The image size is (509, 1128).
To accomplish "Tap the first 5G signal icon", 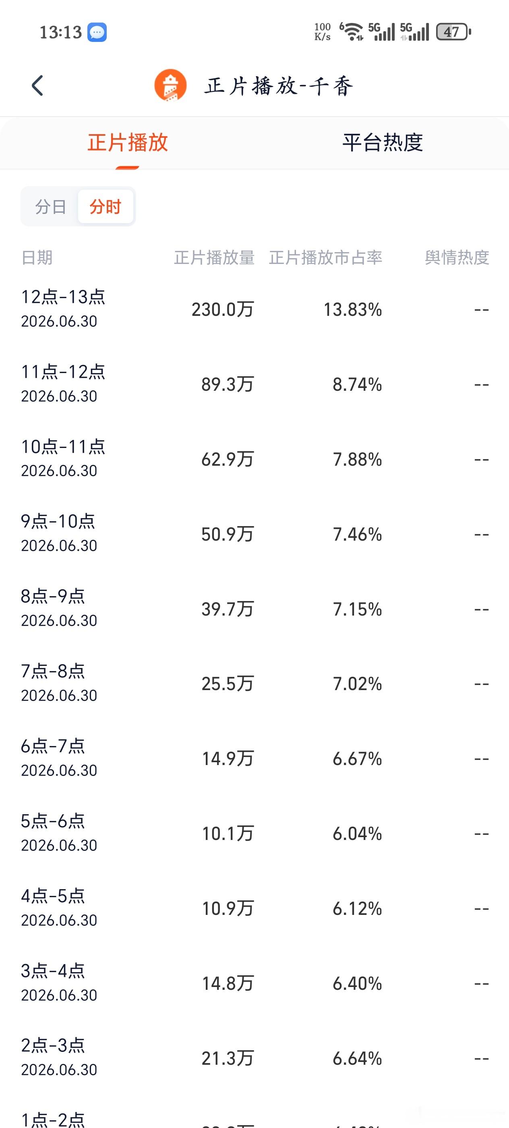I will (381, 32).
